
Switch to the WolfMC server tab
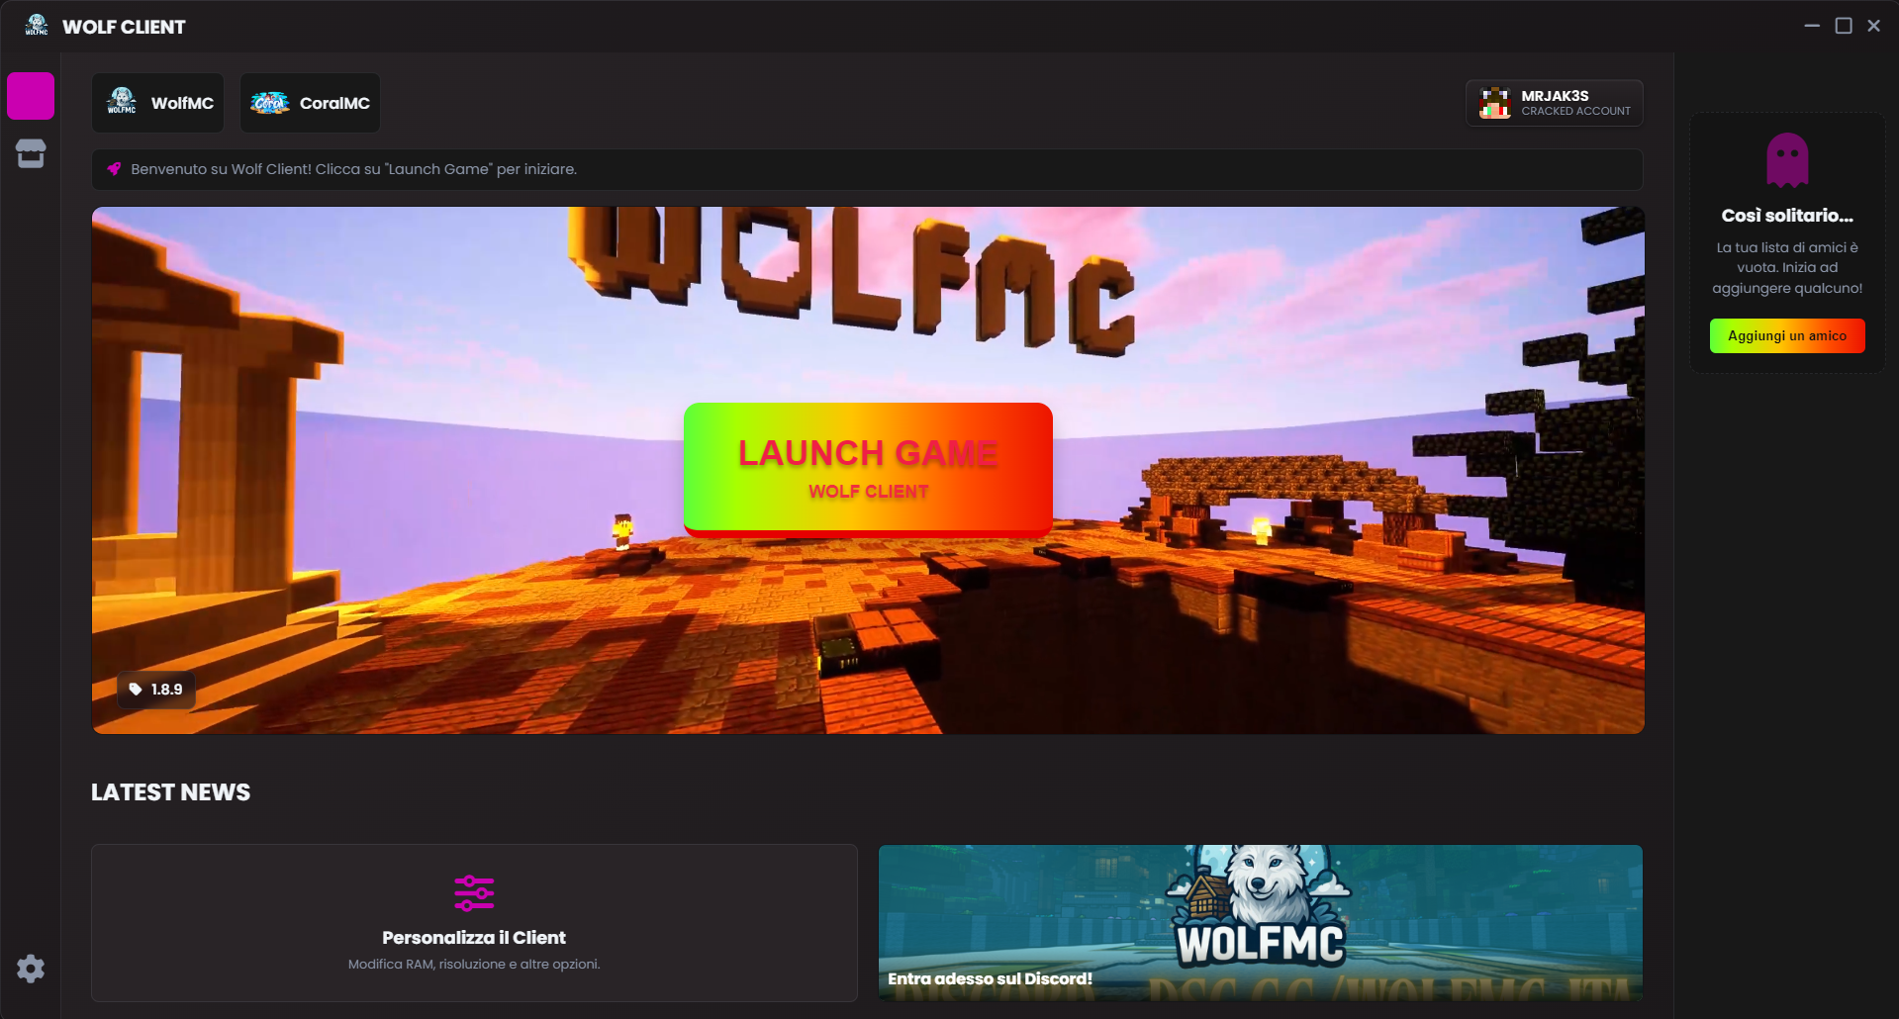[x=158, y=103]
